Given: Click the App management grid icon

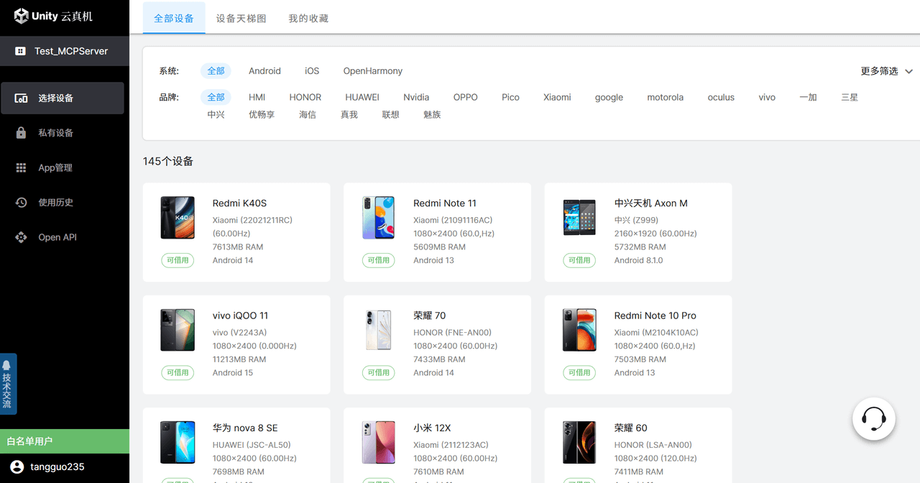Looking at the screenshot, I should (x=22, y=167).
